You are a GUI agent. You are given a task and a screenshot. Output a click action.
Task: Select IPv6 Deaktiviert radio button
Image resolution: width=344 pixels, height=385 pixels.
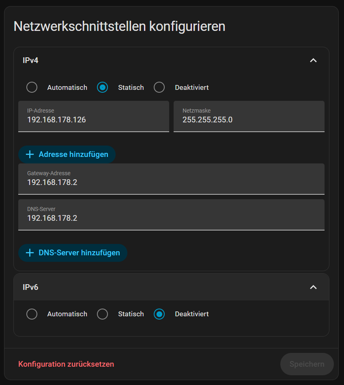(159, 314)
